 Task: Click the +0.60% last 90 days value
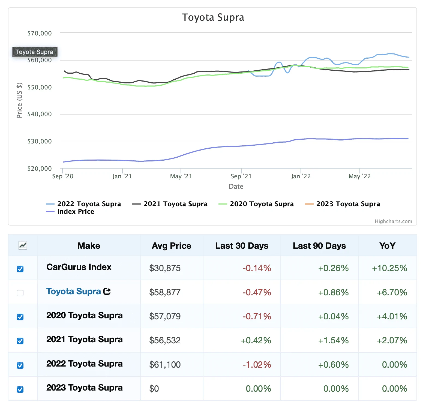pyautogui.click(x=333, y=365)
